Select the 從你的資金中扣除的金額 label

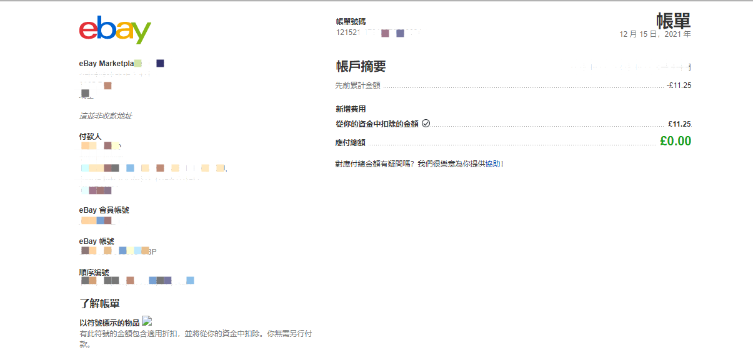[x=377, y=124]
